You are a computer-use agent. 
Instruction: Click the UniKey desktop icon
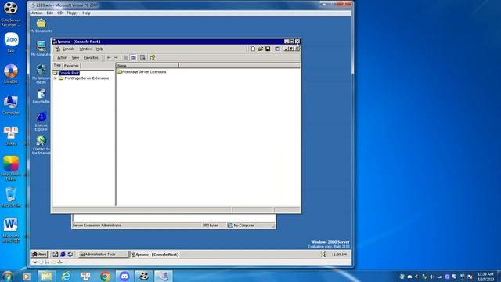pos(11,136)
